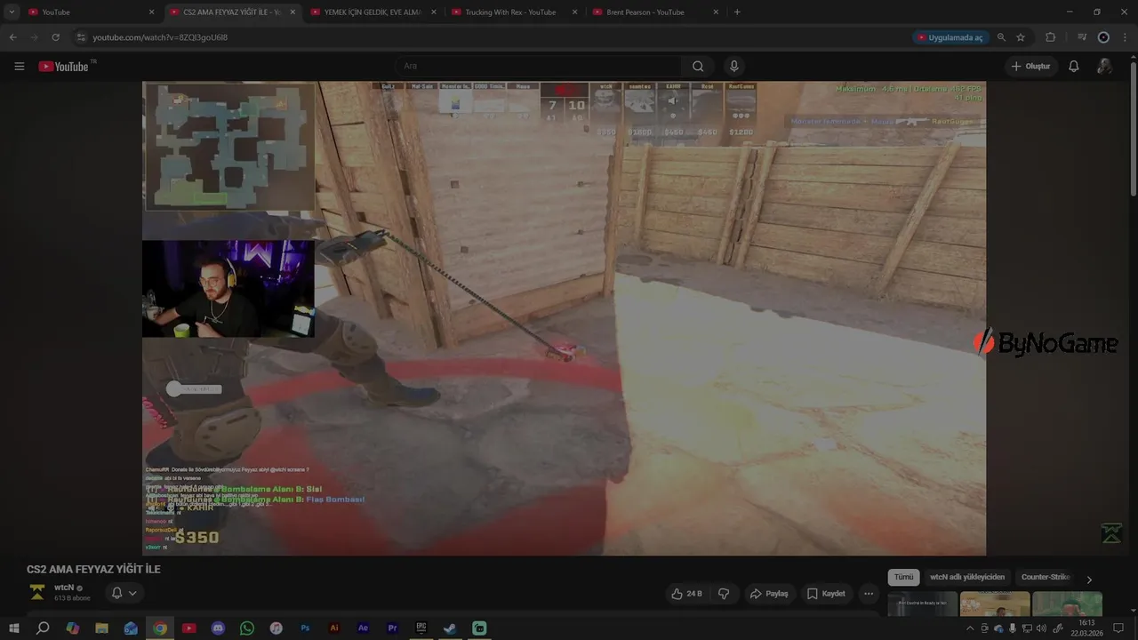Image resolution: width=1138 pixels, height=640 pixels.
Task: Open more actions menu beside Kaydet
Action: click(869, 593)
